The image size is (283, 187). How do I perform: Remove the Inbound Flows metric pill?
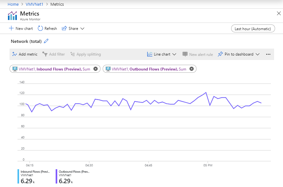[96, 69]
